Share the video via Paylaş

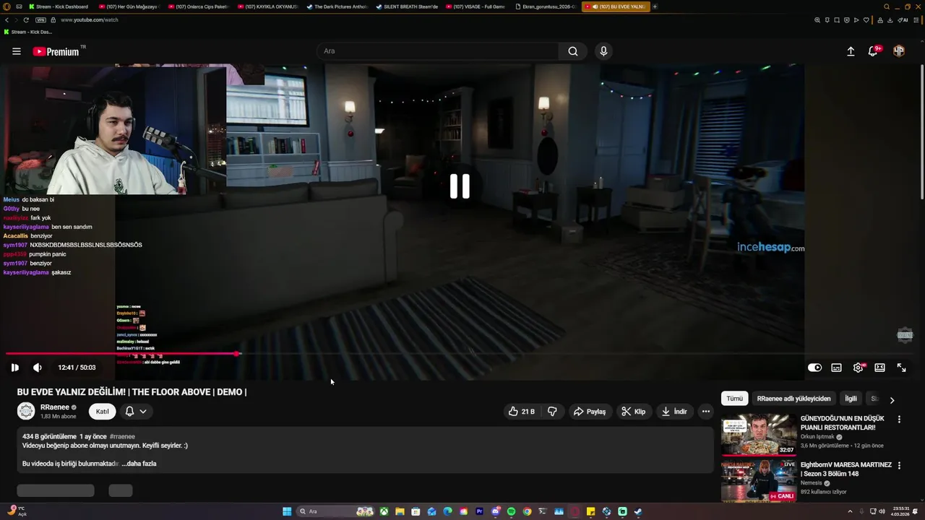590,412
